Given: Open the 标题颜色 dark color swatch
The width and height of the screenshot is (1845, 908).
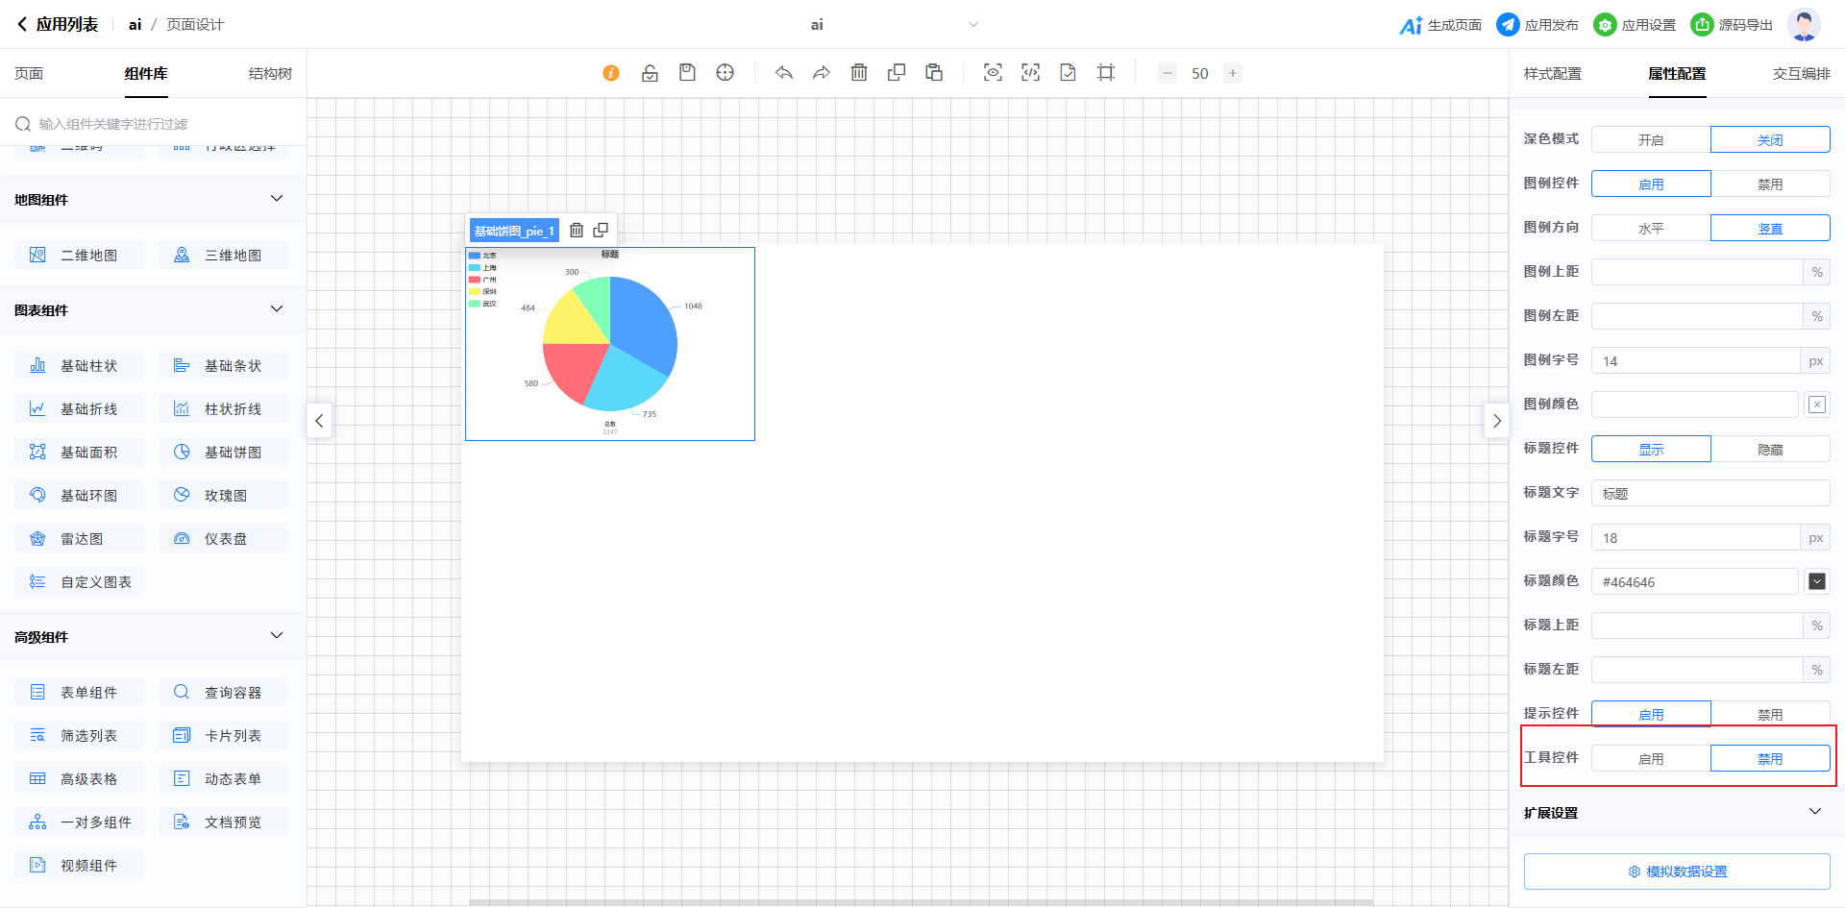Looking at the screenshot, I should tap(1817, 581).
